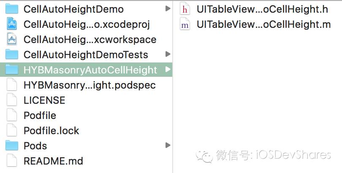Select the UITableView implementation .m filename
This screenshot has width=342, height=173.
(x=263, y=24)
